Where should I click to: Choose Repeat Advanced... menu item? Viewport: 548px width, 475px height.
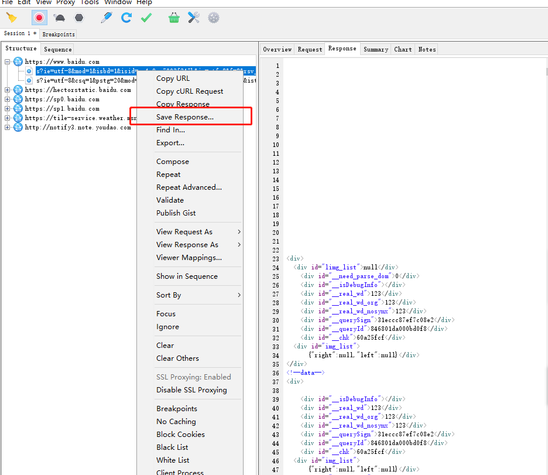tap(190, 187)
